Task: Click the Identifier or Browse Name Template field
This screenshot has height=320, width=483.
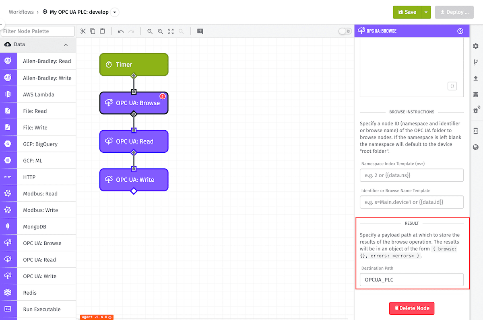Action: tap(412, 202)
